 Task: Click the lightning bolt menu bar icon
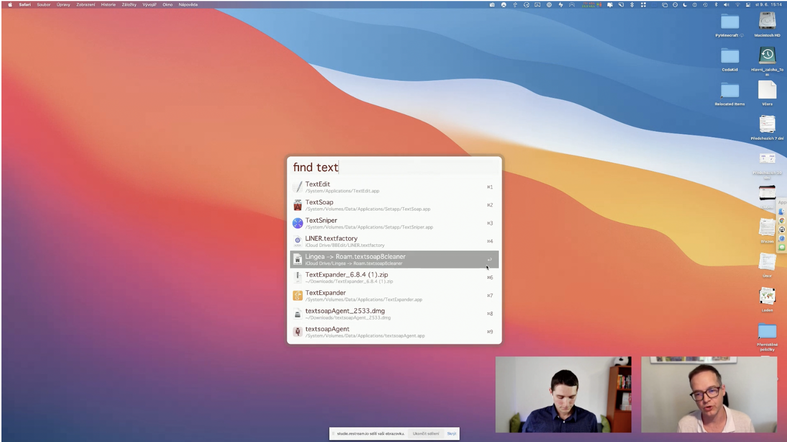pyautogui.click(x=561, y=5)
